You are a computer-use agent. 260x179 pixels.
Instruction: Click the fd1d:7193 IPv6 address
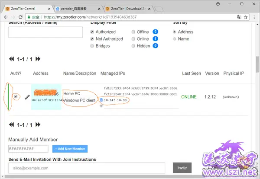pos(140,88)
